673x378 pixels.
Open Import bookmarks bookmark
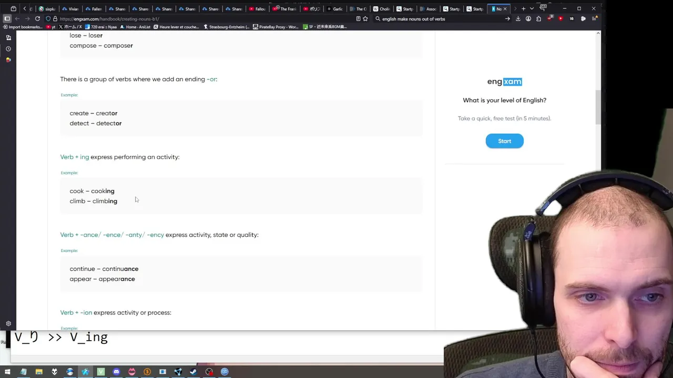click(23, 27)
